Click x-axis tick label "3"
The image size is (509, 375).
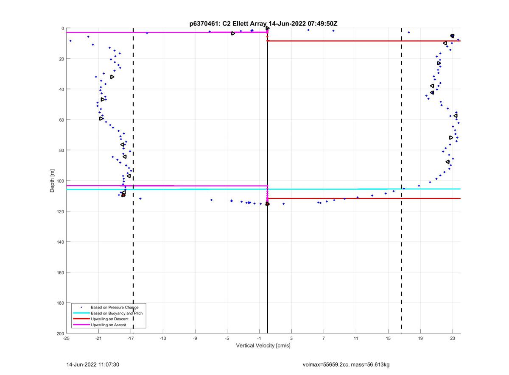(x=291, y=339)
